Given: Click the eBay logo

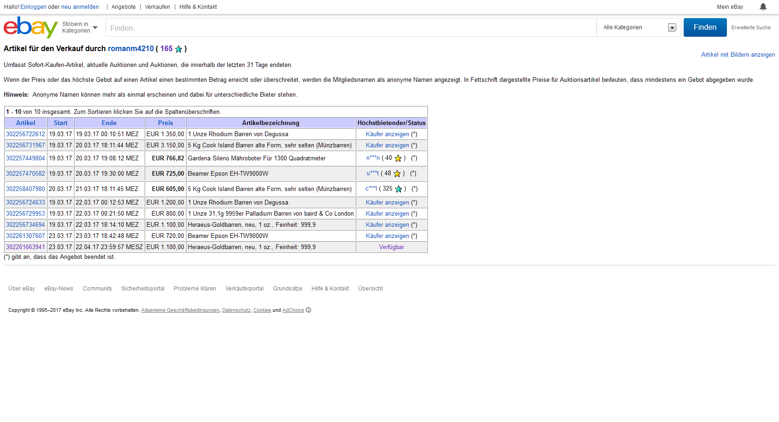Looking at the screenshot, I should point(31,27).
